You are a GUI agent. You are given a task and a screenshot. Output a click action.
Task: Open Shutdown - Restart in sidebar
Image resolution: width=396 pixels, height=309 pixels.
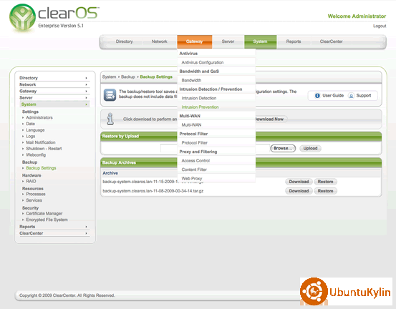[x=44, y=149]
